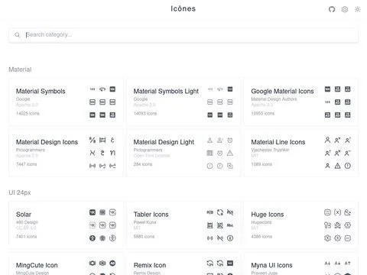The image size is (367, 275).
Task: Toggle dark mode with the sun icon
Action: tap(358, 9)
